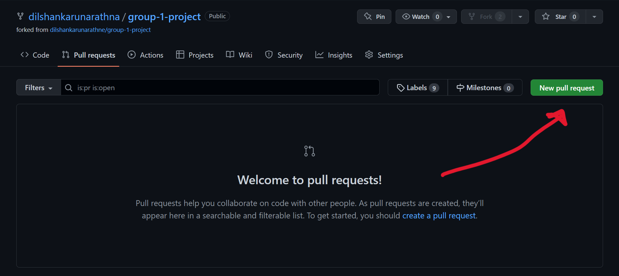619x276 pixels.
Task: Expand the Filters dropdown
Action: pyautogui.click(x=38, y=88)
